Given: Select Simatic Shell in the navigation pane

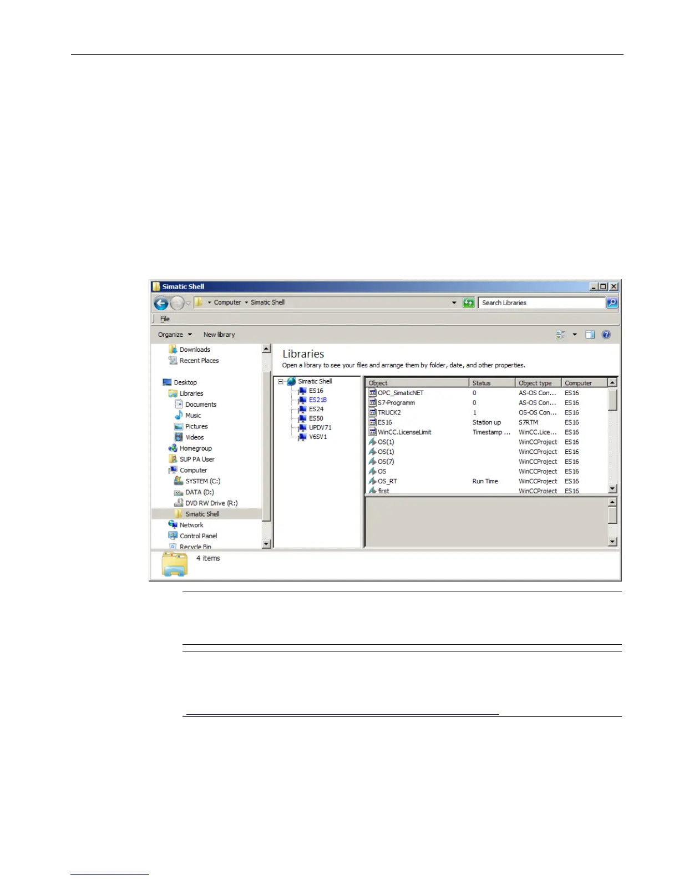Looking at the screenshot, I should pyautogui.click(x=206, y=514).
